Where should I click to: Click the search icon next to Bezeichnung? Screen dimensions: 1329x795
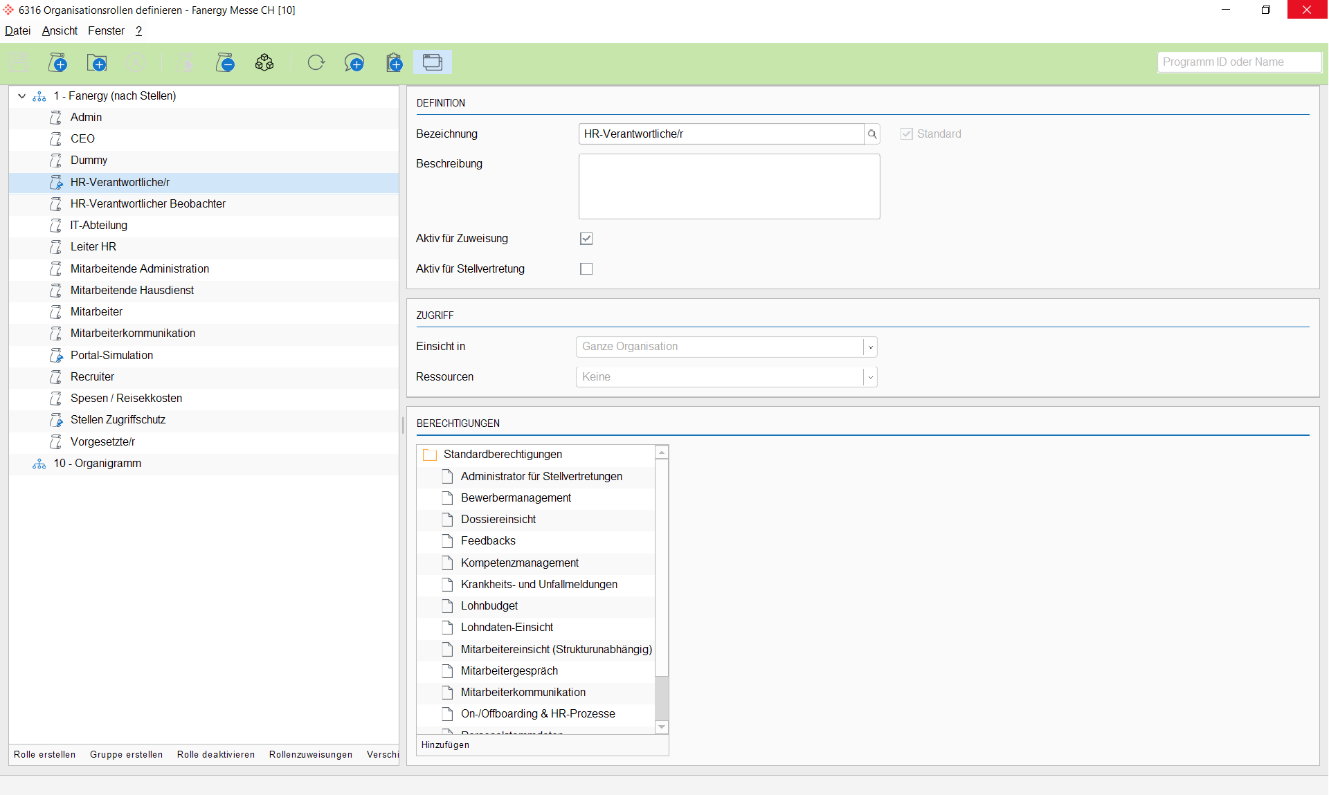click(x=872, y=134)
